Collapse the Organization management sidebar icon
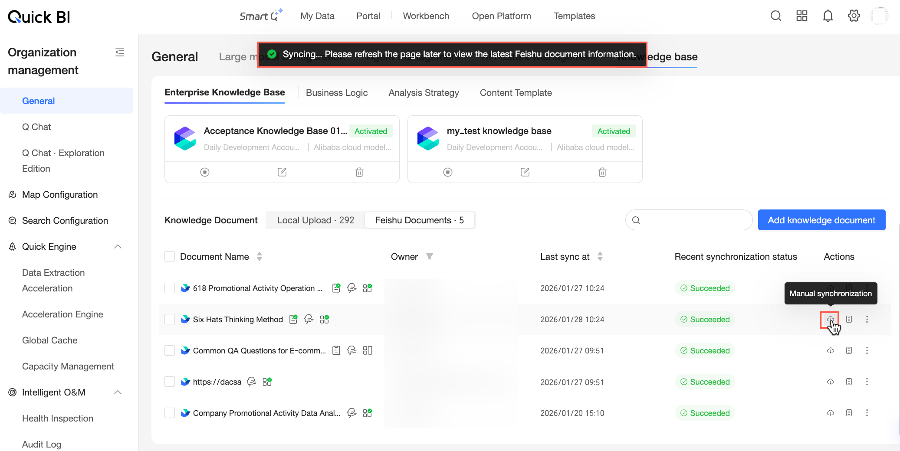The image size is (900, 451). coord(120,52)
